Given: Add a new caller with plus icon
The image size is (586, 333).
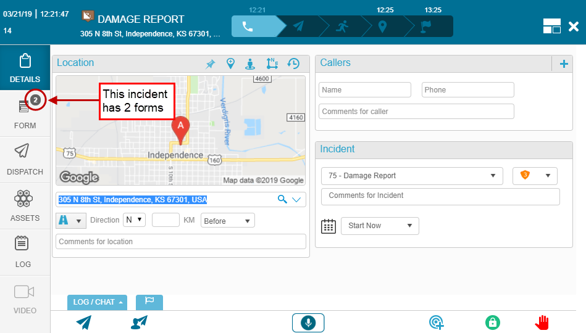Looking at the screenshot, I should (564, 64).
